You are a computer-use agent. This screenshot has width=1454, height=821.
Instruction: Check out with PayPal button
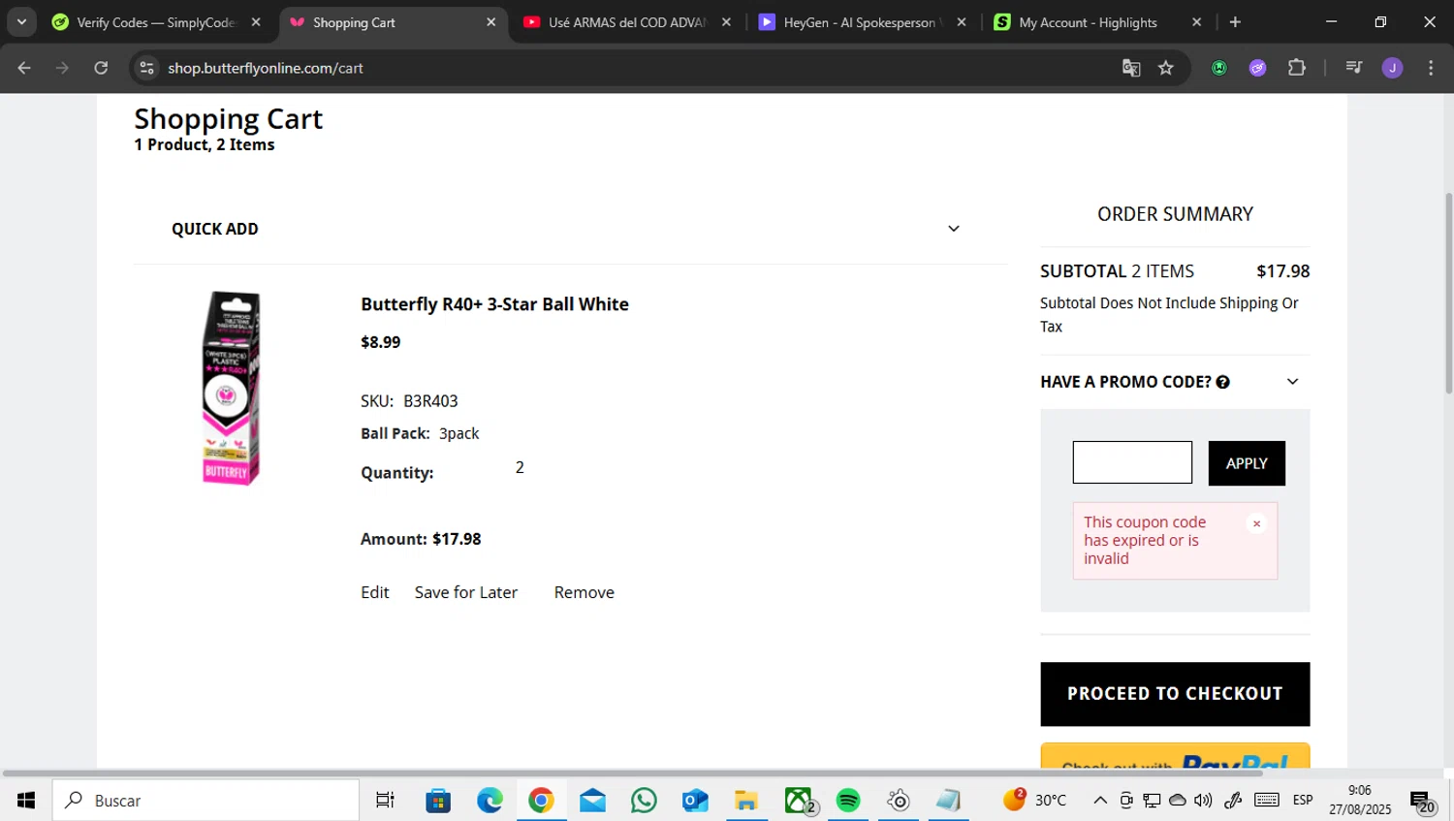coord(1175,756)
